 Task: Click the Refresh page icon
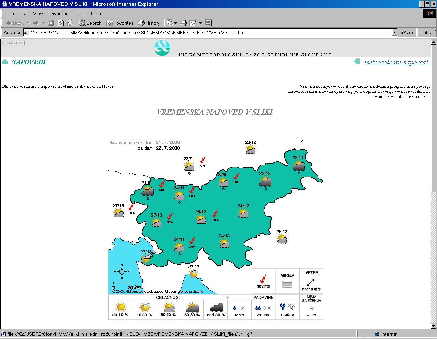pos(61,23)
